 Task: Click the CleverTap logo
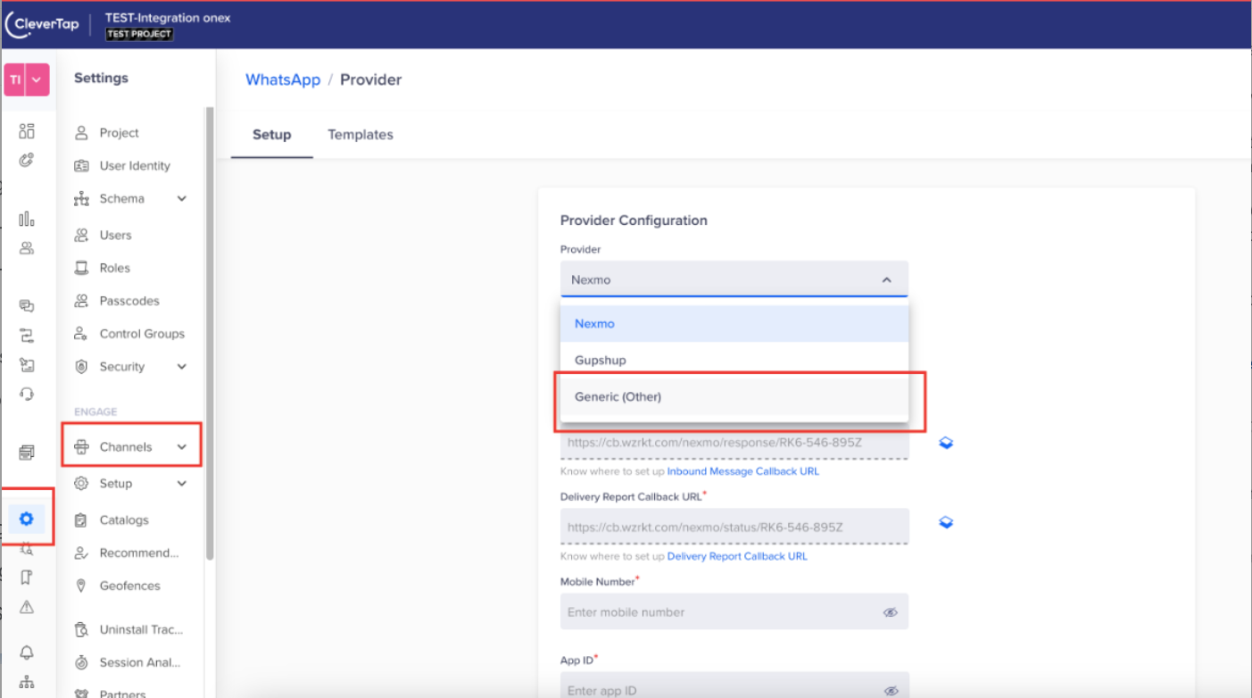point(42,24)
